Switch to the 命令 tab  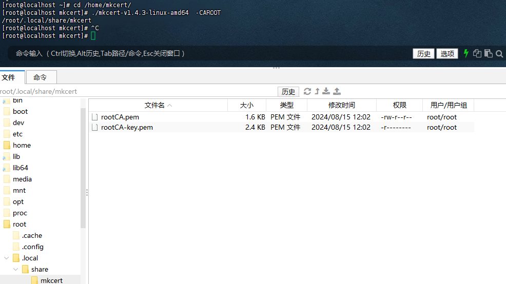[x=40, y=77]
